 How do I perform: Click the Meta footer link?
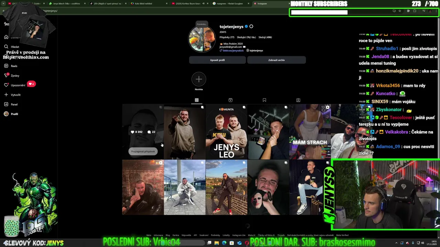pos(149,235)
